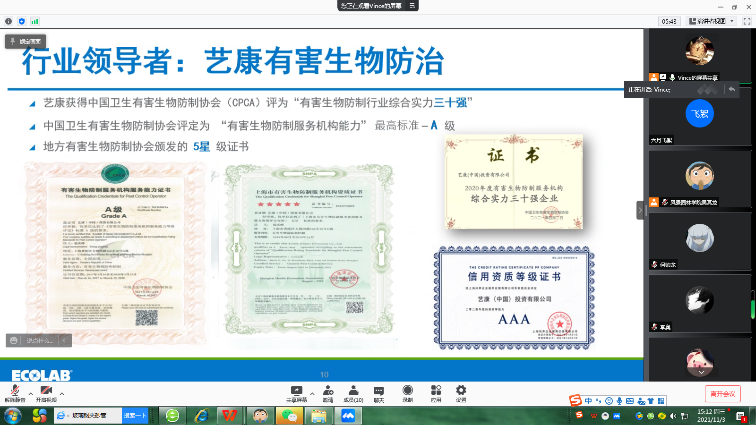Open the Windows Start orb
Screen dimensions: 756x425
[13, 416]
